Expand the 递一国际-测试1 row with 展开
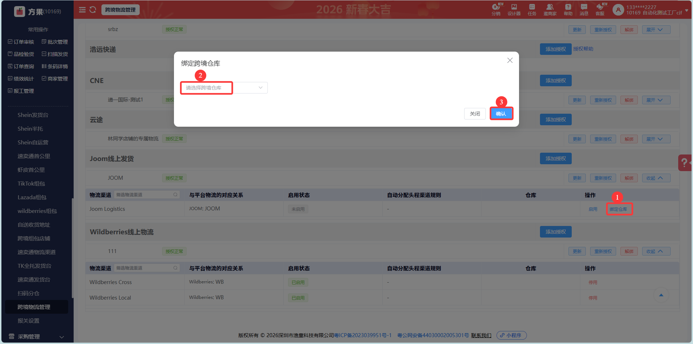This screenshot has height=344, width=693. [x=656, y=100]
